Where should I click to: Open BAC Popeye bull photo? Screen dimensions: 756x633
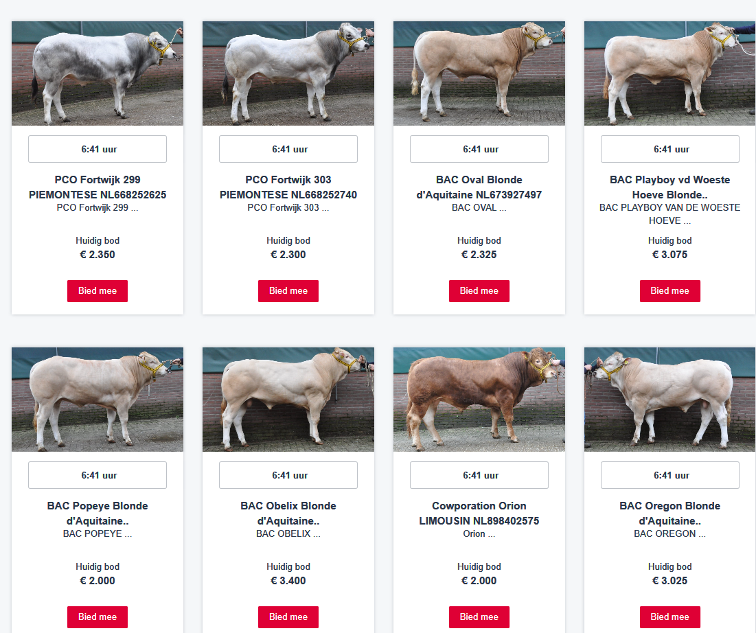point(98,400)
